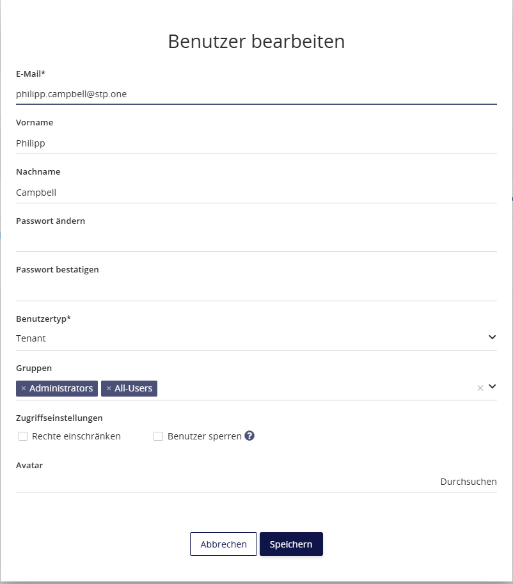Clear all selected groups with the X icon
513x584 pixels.
pyautogui.click(x=480, y=388)
